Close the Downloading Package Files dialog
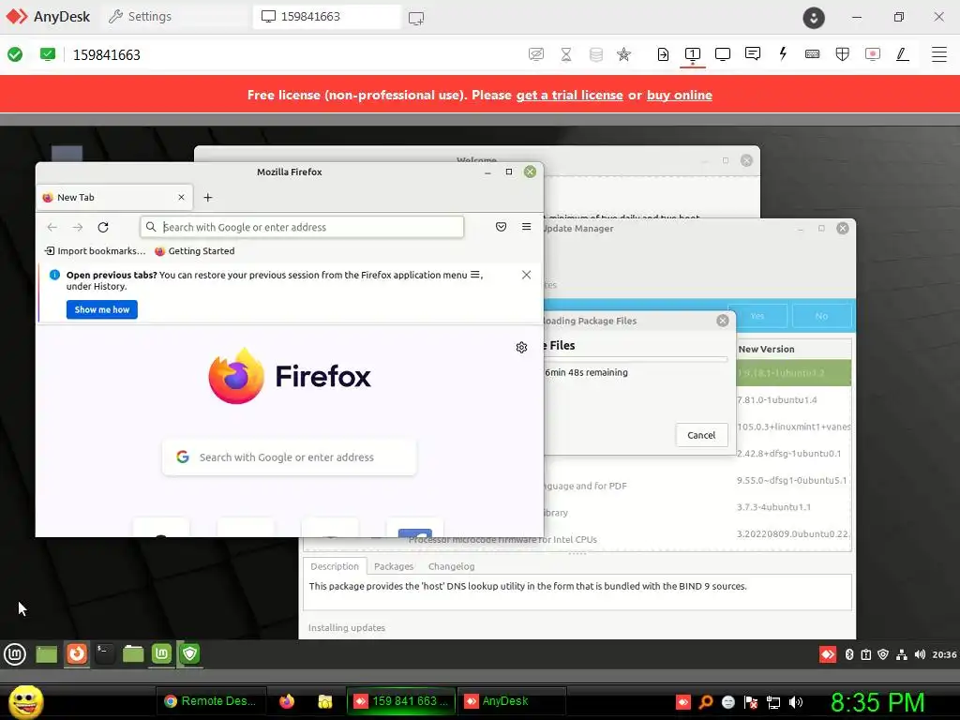960x720 pixels. pyautogui.click(x=723, y=321)
